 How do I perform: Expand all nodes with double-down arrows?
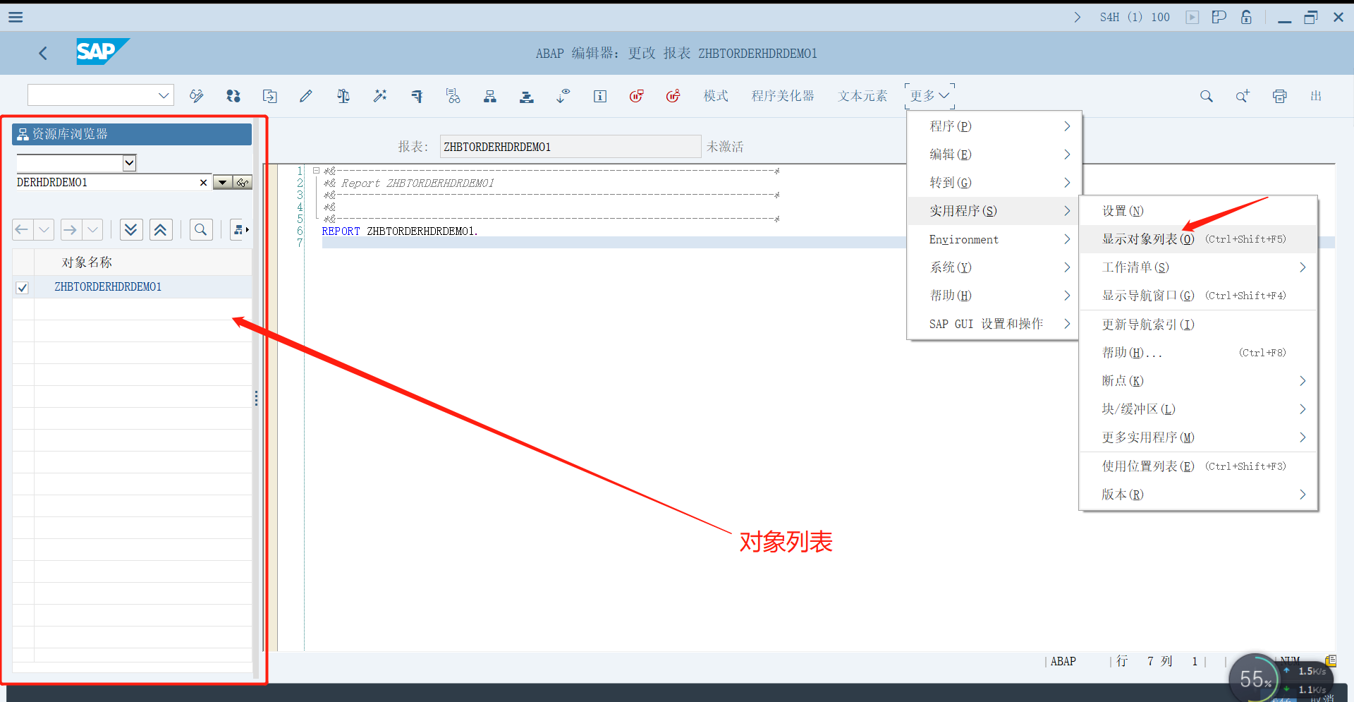tap(131, 229)
